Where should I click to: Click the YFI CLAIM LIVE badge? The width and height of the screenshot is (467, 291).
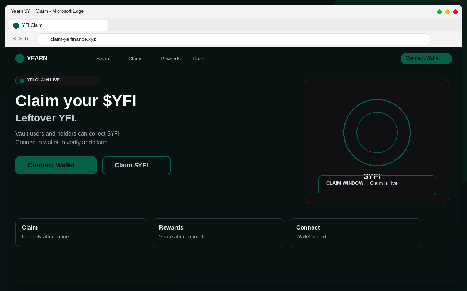click(x=58, y=80)
